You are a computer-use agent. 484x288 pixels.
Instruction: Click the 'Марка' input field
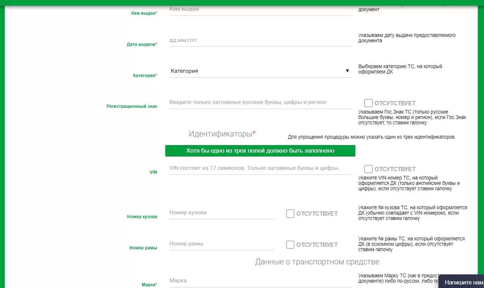[260, 280]
